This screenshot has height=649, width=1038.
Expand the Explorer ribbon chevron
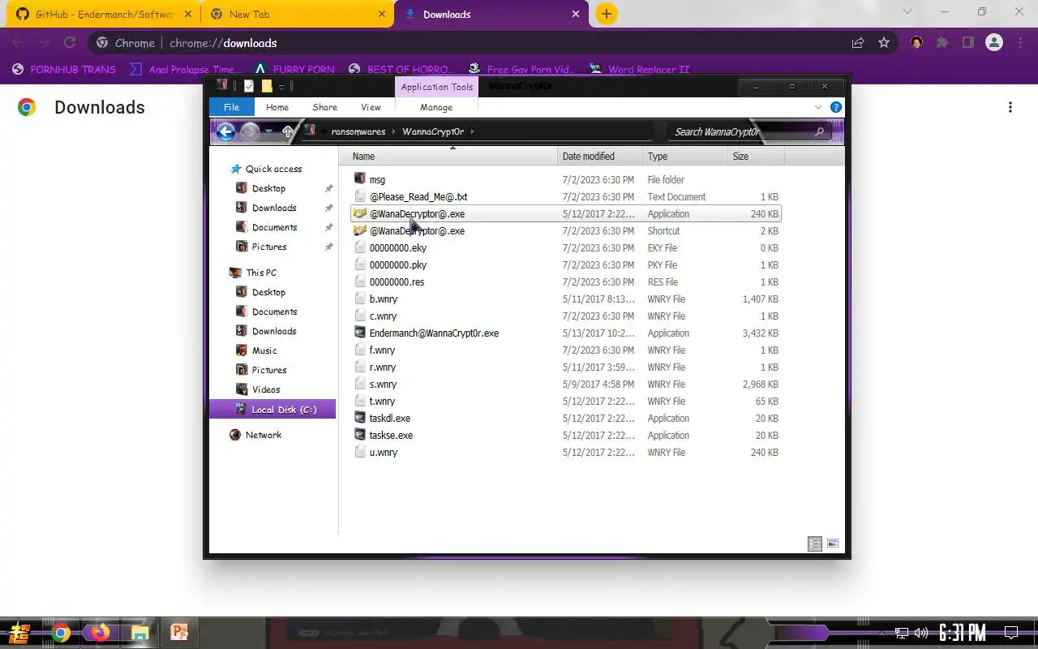coord(818,107)
